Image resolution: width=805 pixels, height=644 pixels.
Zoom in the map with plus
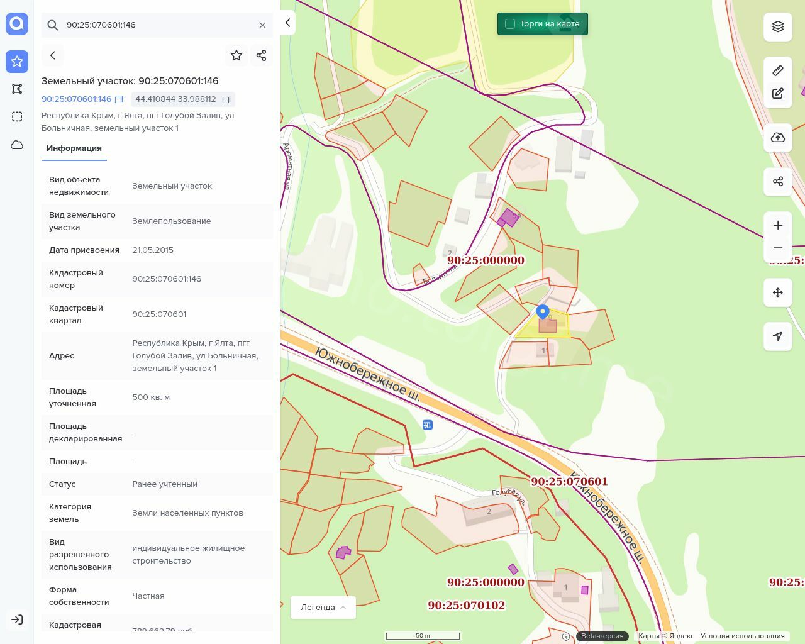[778, 225]
